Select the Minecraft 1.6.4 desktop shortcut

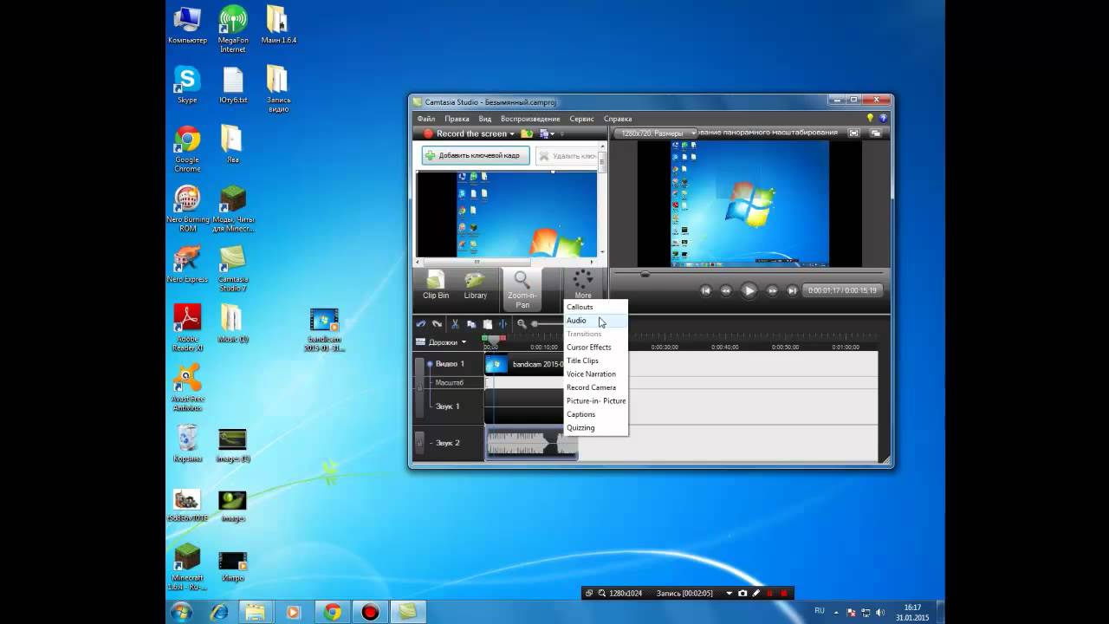(x=187, y=568)
